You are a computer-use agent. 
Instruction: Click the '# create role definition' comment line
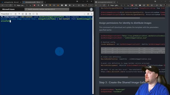coord(111,57)
